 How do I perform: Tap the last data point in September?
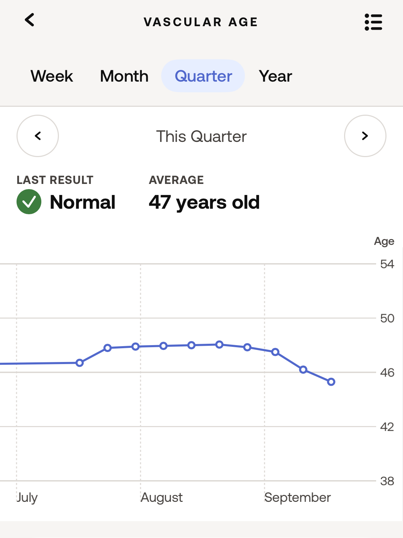[331, 382]
